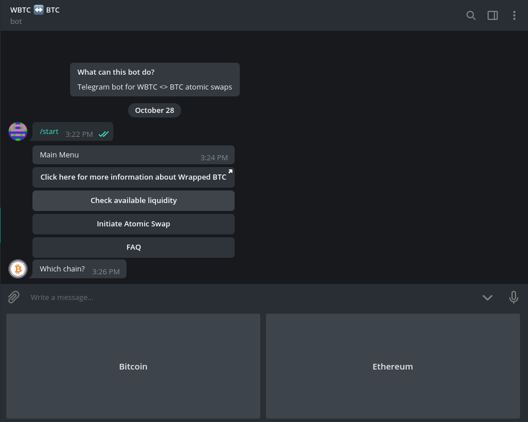The height and width of the screenshot is (422, 528).
Task: Open search in this chat
Action: [470, 15]
